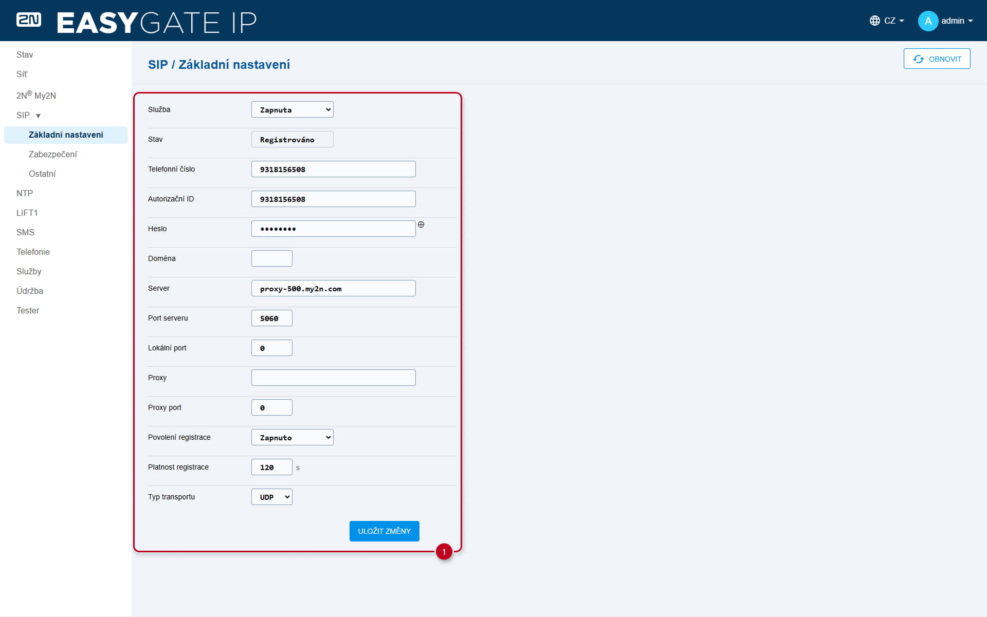Open the SMS menu item
This screenshot has height=617, width=987.
tap(25, 232)
